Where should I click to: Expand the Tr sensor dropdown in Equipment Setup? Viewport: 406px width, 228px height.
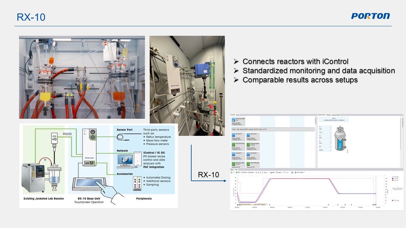point(331,127)
